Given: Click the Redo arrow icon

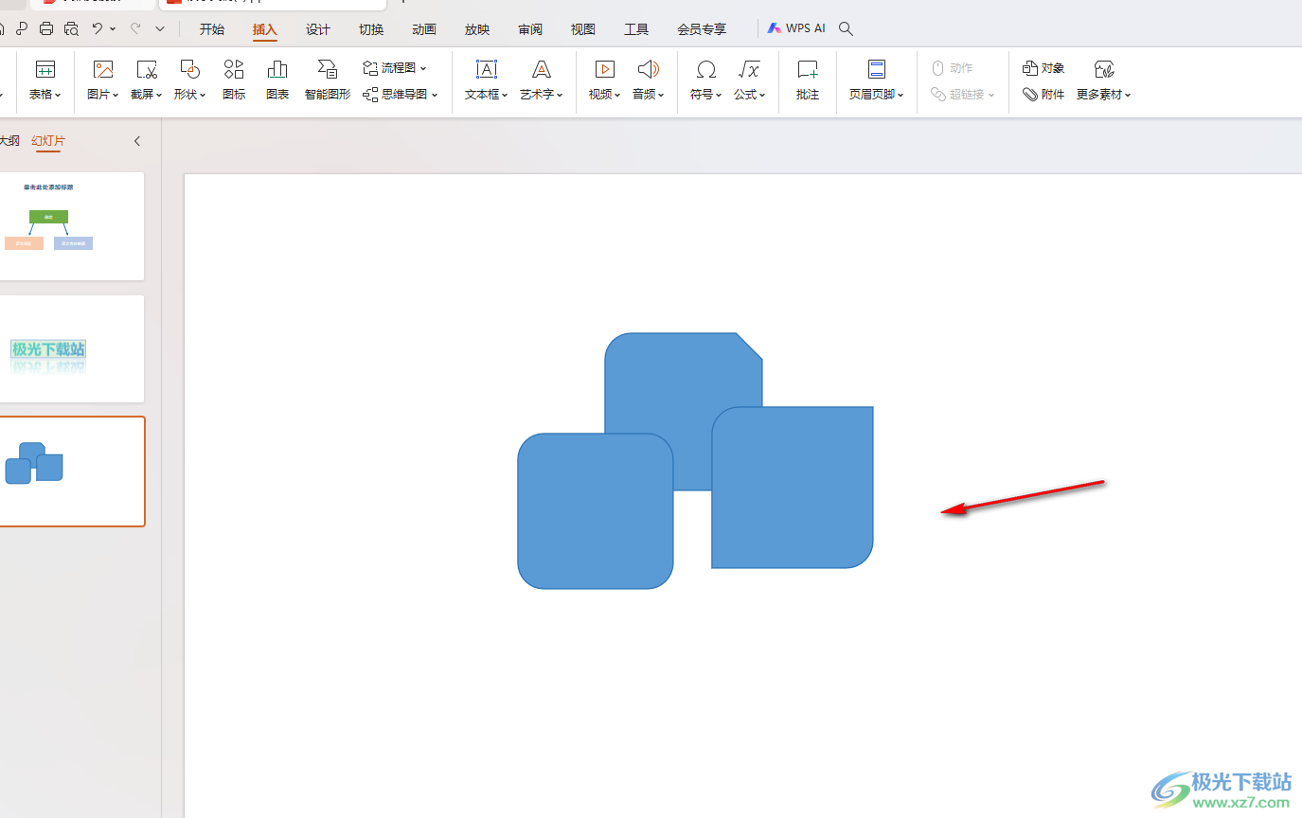Looking at the screenshot, I should pyautogui.click(x=135, y=29).
